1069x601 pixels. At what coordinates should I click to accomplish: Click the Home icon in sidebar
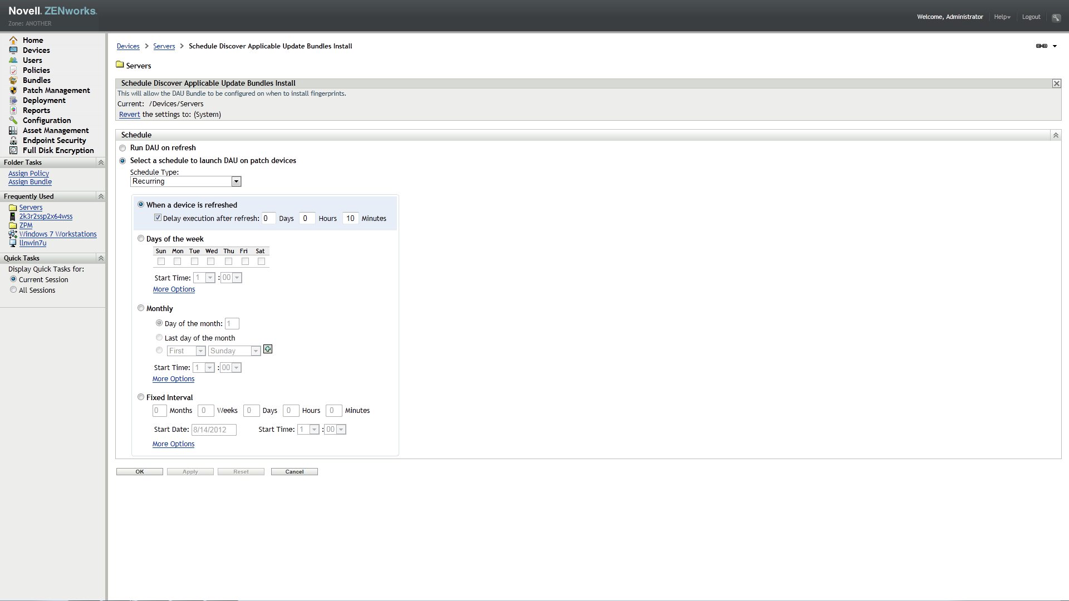pyautogui.click(x=13, y=40)
